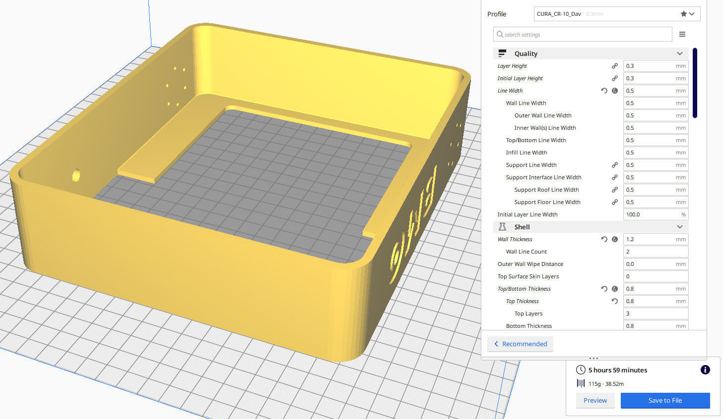This screenshot has height=419, width=723.
Task: Click the Wall Line Width value field
Action: 656,103
